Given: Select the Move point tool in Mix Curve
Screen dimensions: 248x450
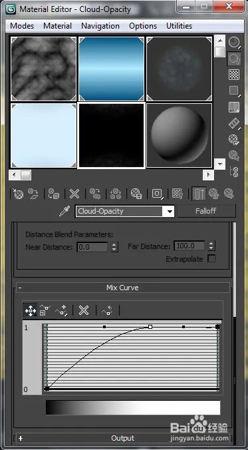Looking at the screenshot, I should [30, 310].
